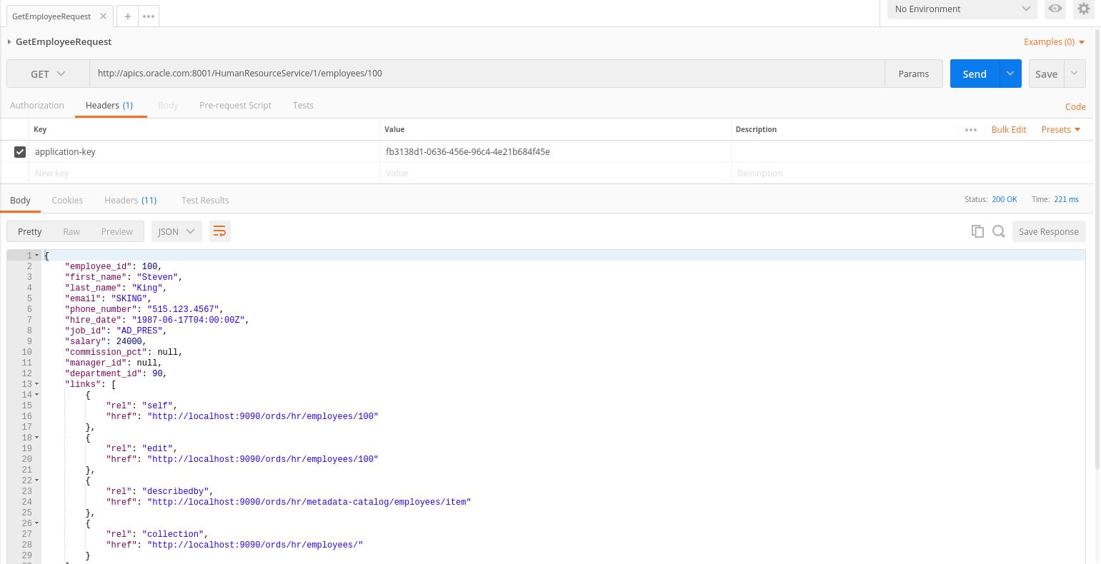The height and width of the screenshot is (564, 1101).
Task: Collapse the JSON object at line 14
Action: tap(37, 395)
